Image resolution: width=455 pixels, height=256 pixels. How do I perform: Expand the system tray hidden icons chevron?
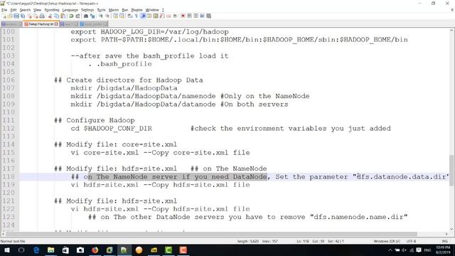click(x=390, y=250)
